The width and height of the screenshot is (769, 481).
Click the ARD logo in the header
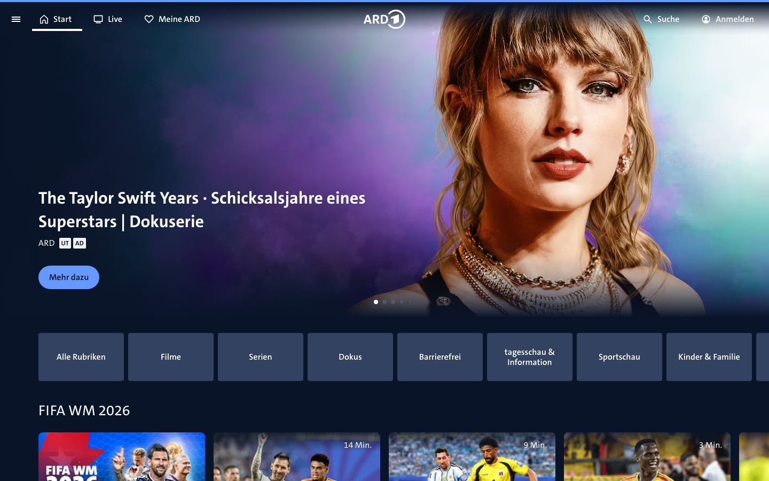[x=384, y=19]
